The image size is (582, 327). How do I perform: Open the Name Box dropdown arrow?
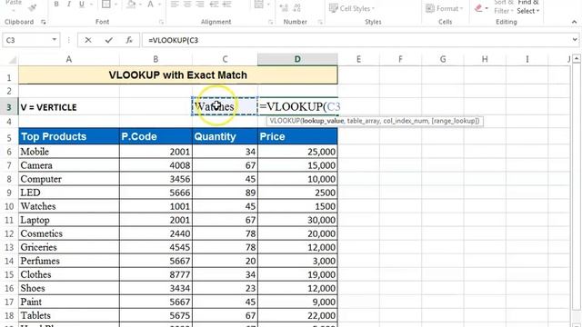(55, 40)
